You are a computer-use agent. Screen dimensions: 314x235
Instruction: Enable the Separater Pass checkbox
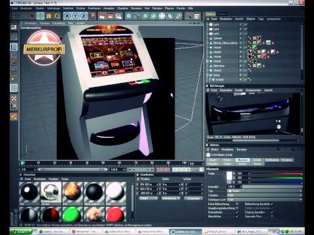[272, 216]
